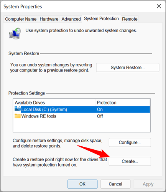
Task: Open the System Restore wizard button
Action: (128, 68)
